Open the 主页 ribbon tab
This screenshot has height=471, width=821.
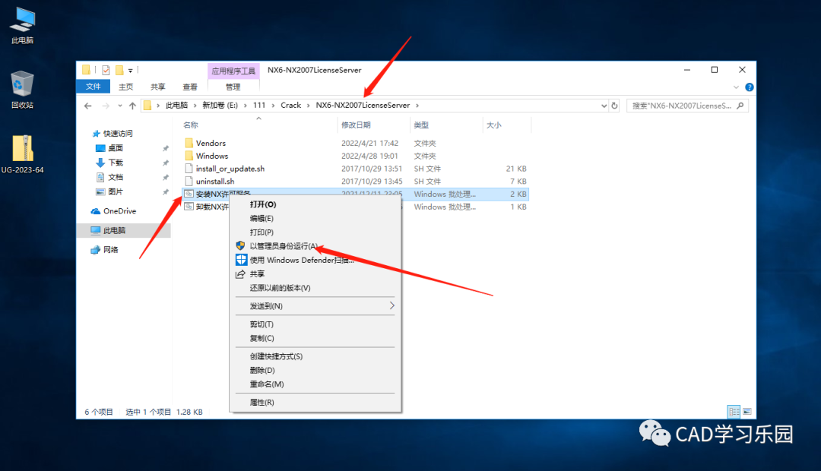125,87
